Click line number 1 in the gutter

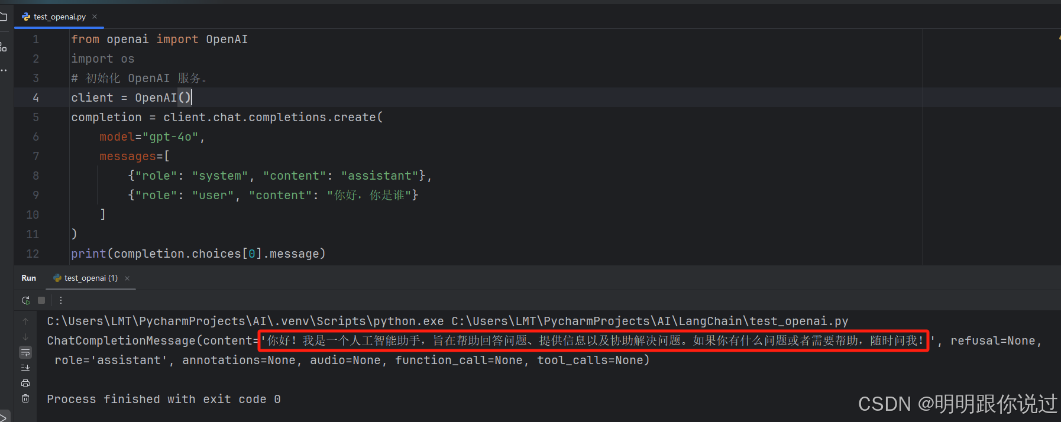(x=36, y=39)
